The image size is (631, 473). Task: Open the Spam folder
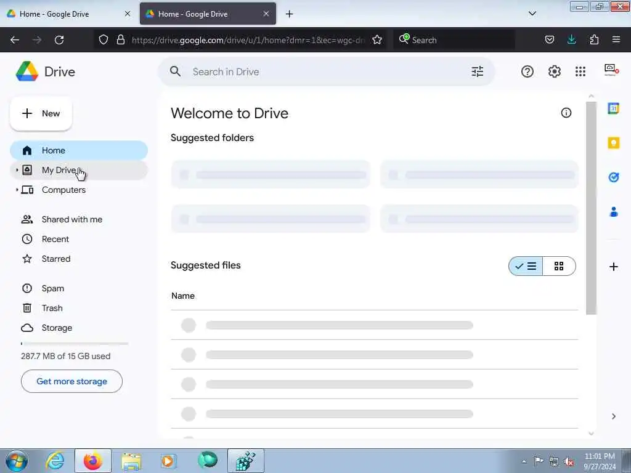[79, 288]
